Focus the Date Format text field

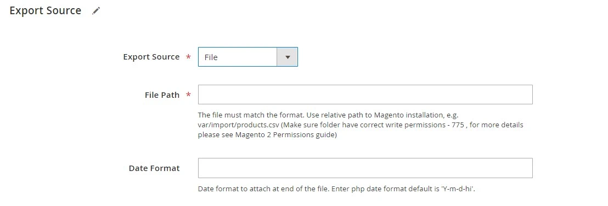[365, 168]
